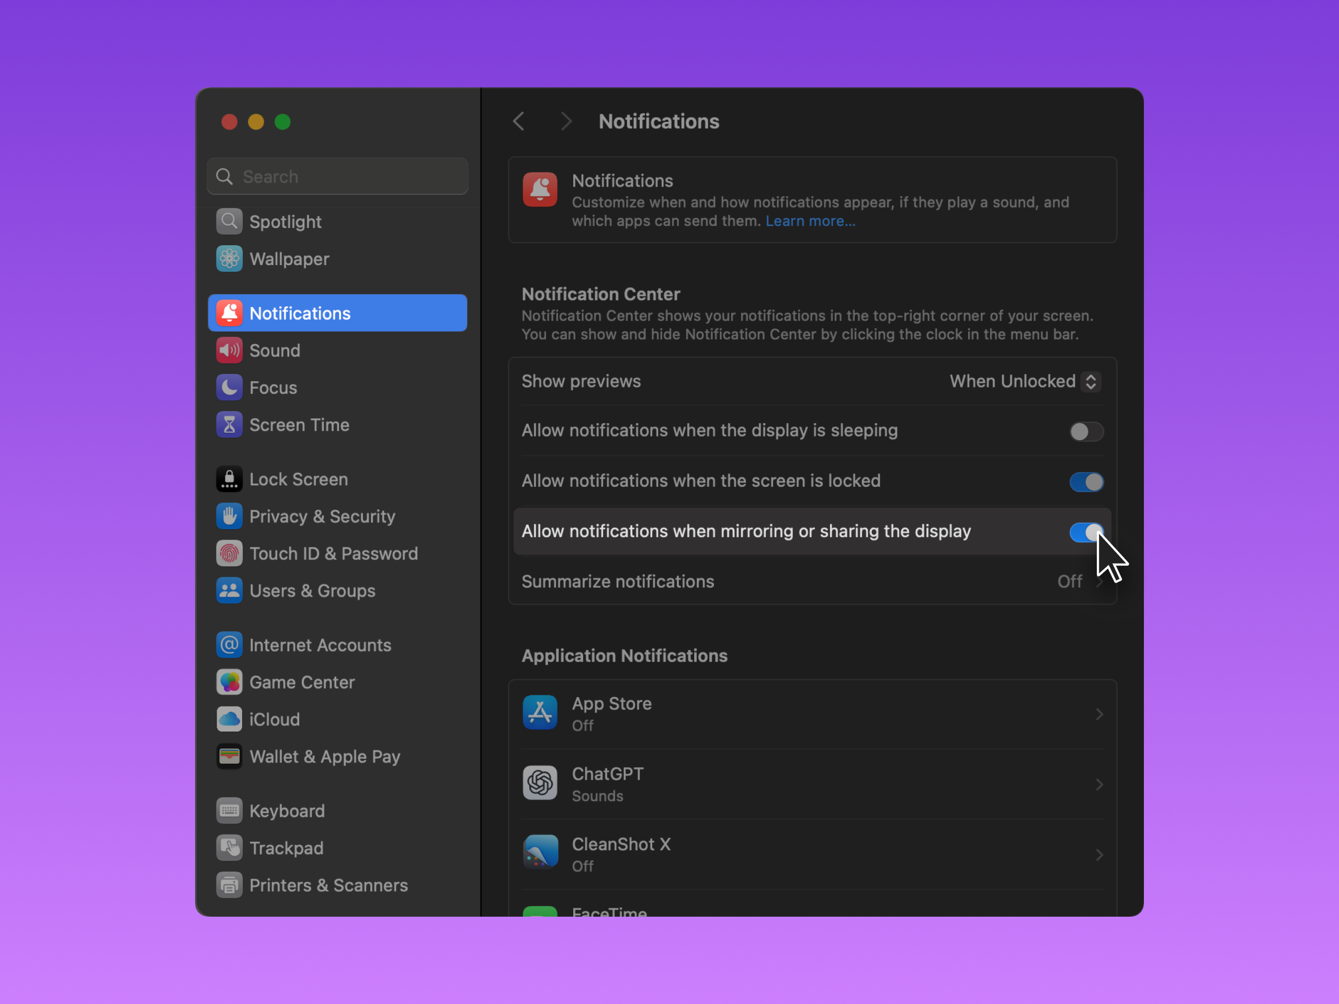Click the Wallpaper flower icon
The width and height of the screenshot is (1339, 1004).
click(x=229, y=259)
